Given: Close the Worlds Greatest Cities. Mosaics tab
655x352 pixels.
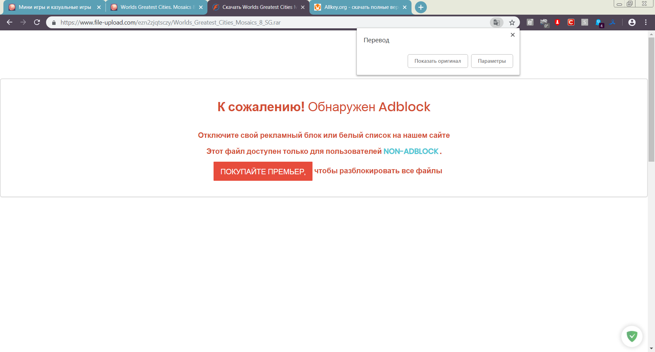Looking at the screenshot, I should tap(201, 7).
